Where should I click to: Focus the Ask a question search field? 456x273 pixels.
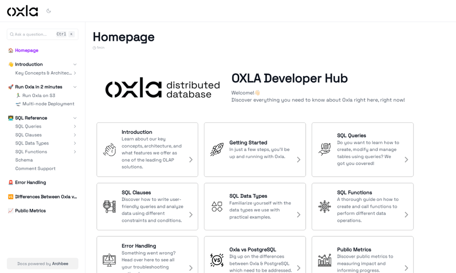click(x=43, y=34)
